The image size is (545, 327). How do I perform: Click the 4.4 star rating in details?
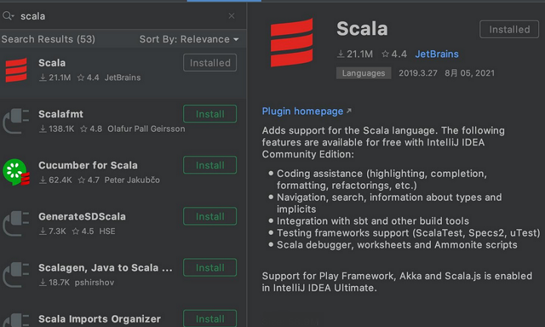[x=394, y=54]
